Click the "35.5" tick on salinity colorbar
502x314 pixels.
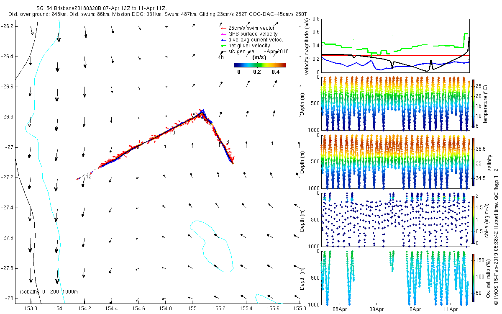481,149
